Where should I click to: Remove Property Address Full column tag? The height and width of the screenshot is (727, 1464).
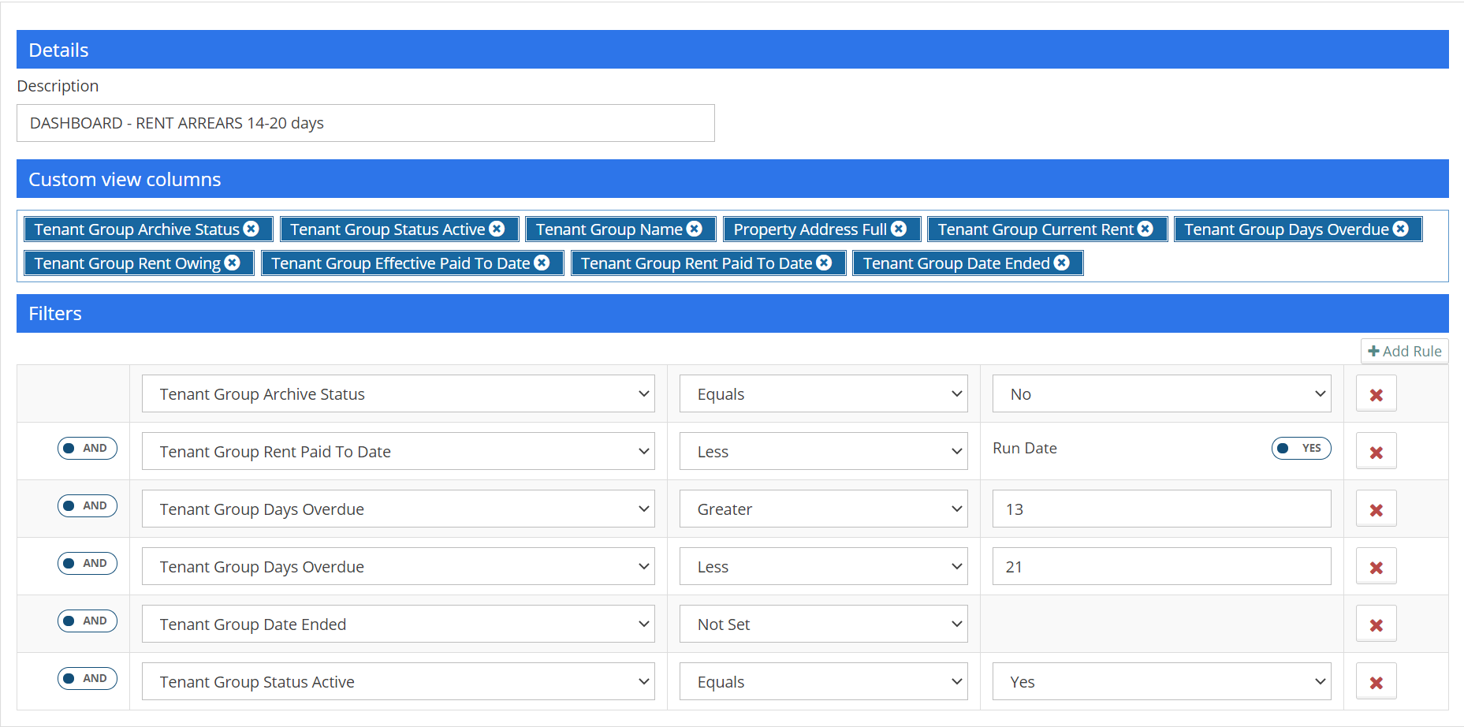tap(899, 229)
